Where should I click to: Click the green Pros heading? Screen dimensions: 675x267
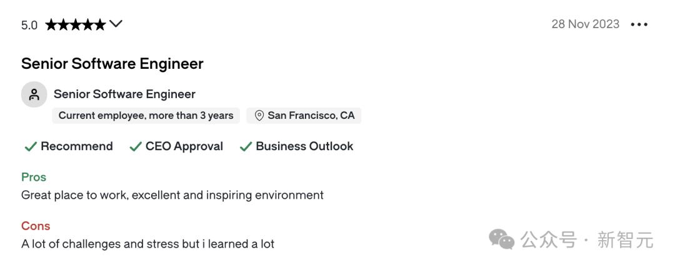click(34, 177)
